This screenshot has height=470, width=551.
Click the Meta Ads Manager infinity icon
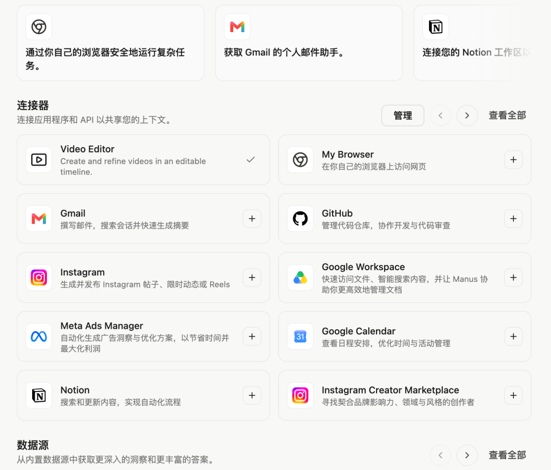pyautogui.click(x=39, y=336)
